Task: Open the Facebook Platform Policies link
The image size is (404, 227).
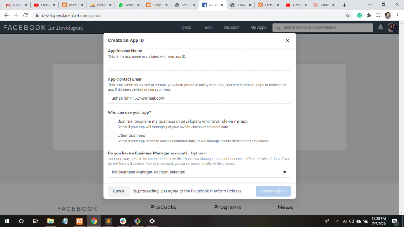Action: 216,191
